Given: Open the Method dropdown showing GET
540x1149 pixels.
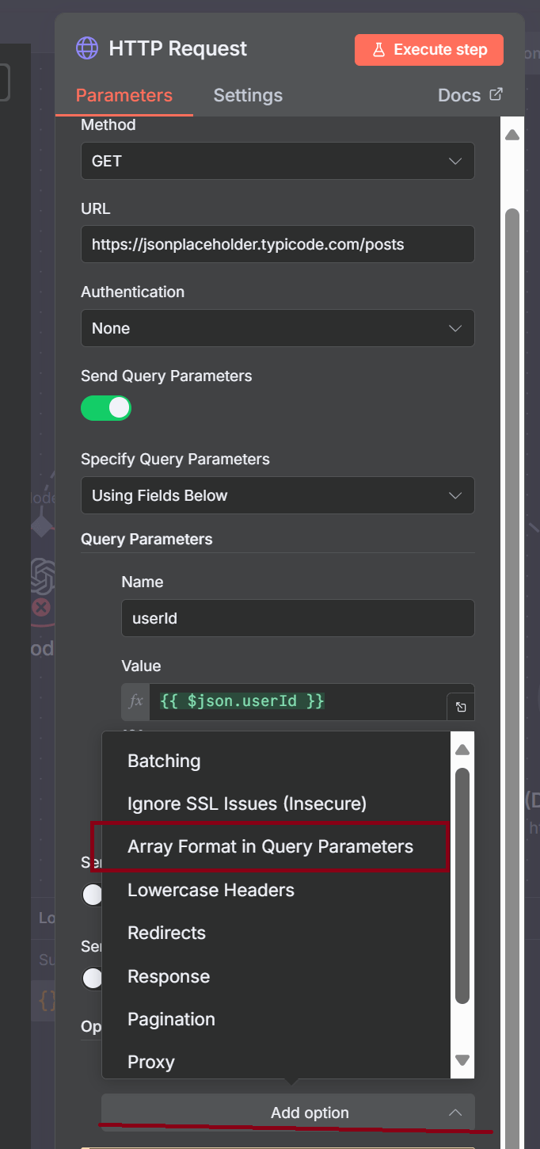Looking at the screenshot, I should coord(277,161).
